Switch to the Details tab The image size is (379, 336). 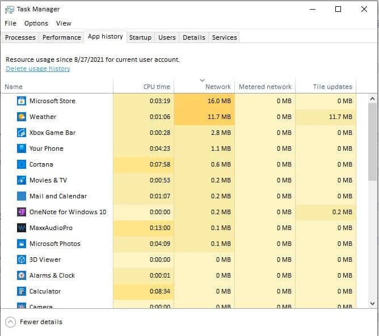[x=194, y=37]
